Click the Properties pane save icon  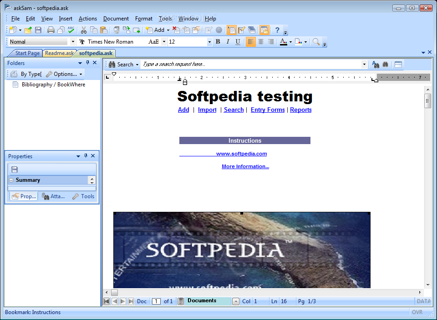tap(15, 169)
